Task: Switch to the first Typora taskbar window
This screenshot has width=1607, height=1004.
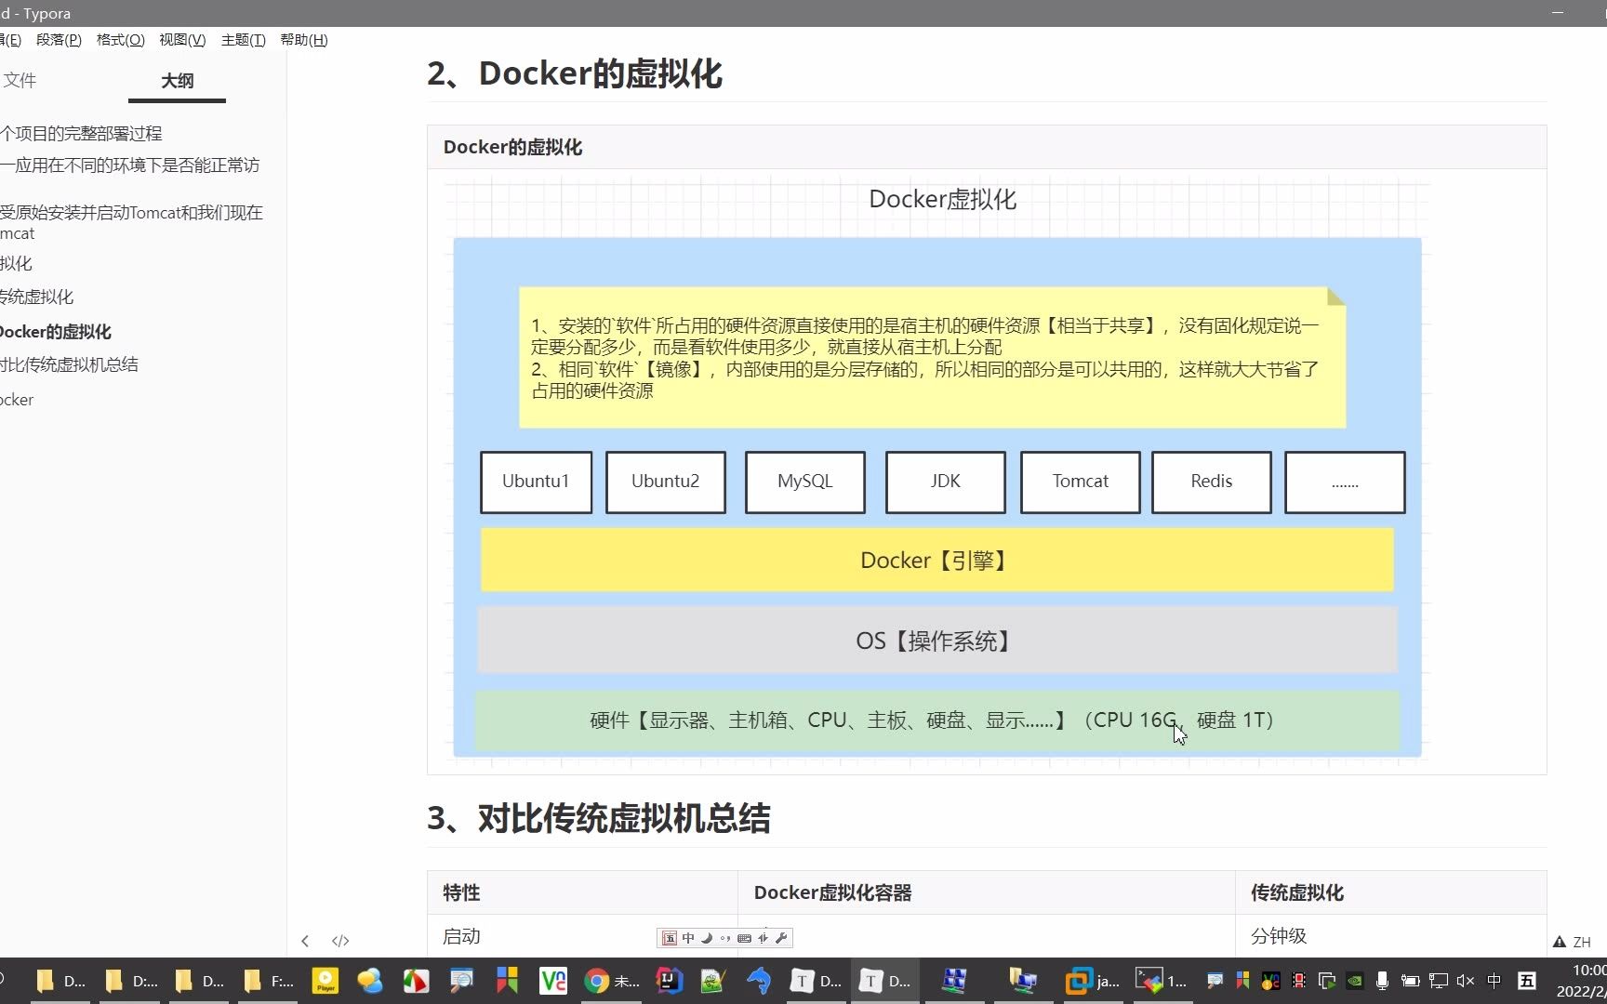Action: [817, 981]
